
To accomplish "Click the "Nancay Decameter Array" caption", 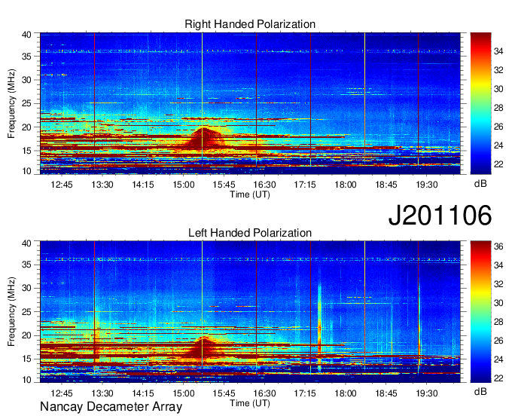I will (x=111, y=407).
